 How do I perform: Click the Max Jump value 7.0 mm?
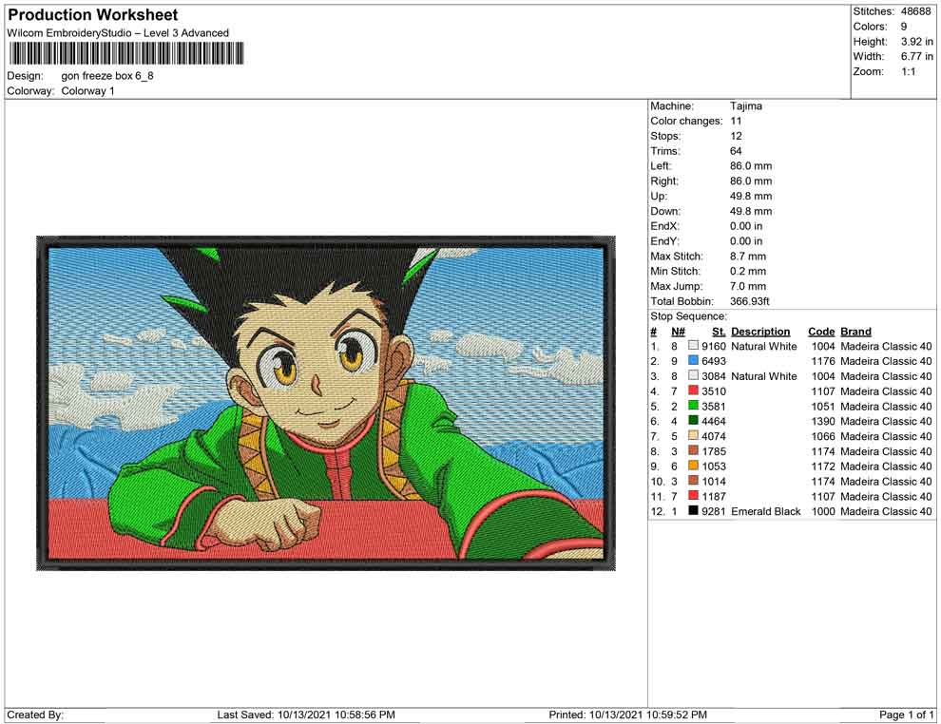[x=748, y=286]
